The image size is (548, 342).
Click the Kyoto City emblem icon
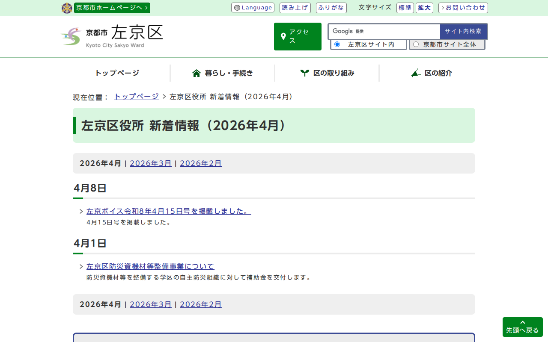(67, 8)
